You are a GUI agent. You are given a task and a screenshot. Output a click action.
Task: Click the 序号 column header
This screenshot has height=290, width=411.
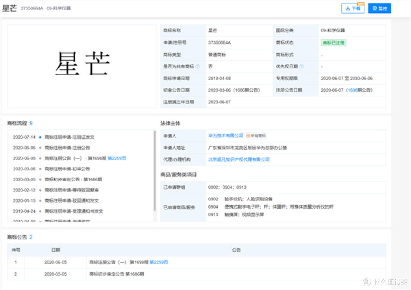16,250
